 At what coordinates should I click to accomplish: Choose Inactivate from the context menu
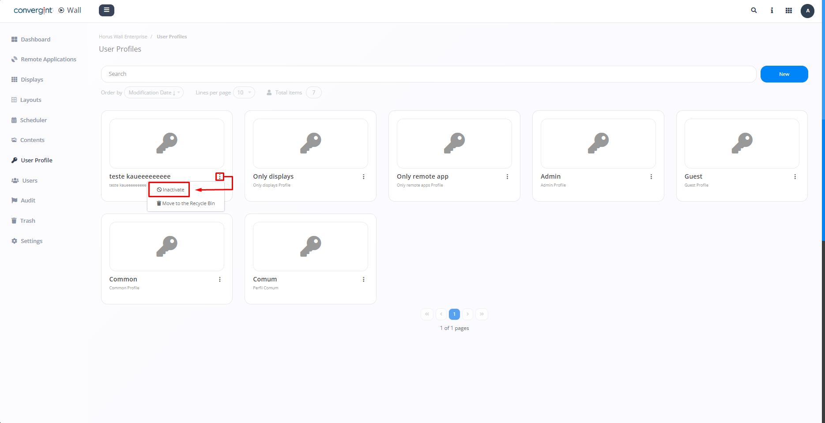pos(169,189)
